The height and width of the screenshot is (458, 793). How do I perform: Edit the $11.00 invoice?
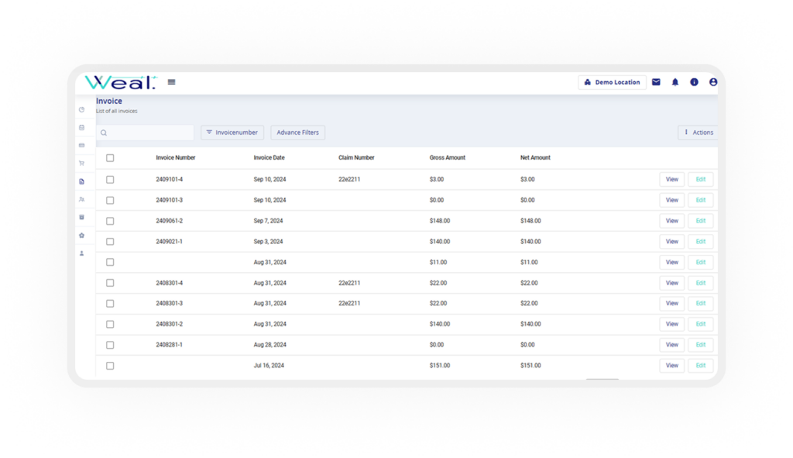[x=700, y=262]
